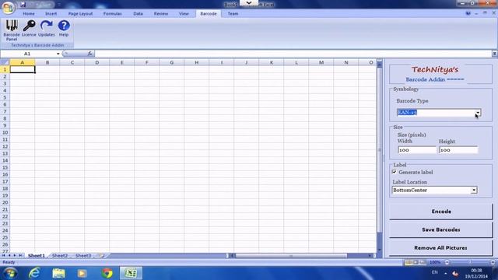Open the Team ribbon tab

coord(233,14)
